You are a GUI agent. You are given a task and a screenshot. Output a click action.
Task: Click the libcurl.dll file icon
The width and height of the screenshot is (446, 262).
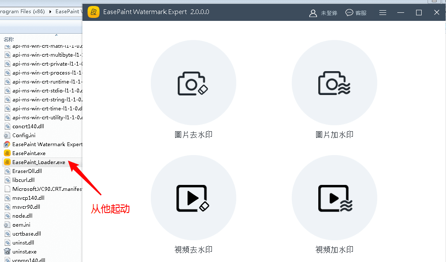click(x=7, y=180)
